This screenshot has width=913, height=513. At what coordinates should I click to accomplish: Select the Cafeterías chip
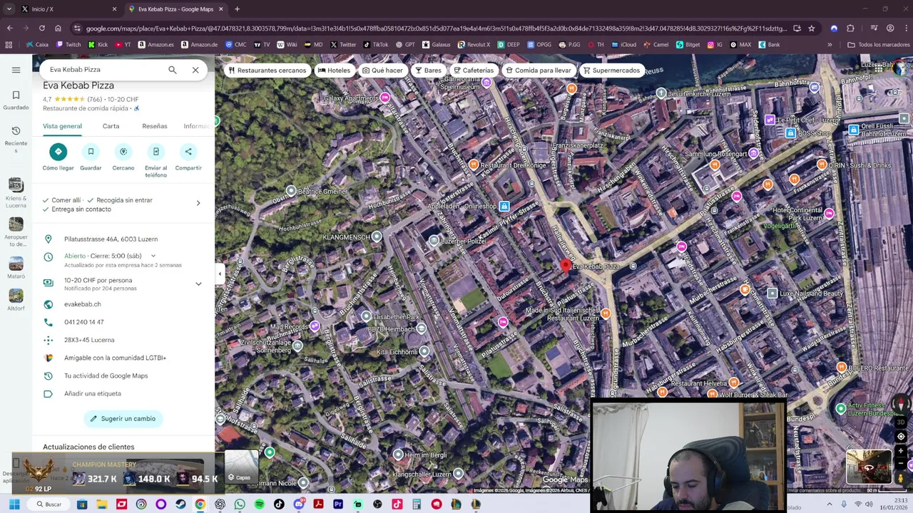[x=474, y=71]
